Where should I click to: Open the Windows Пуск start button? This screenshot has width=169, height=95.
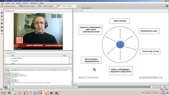[x=3, y=93]
